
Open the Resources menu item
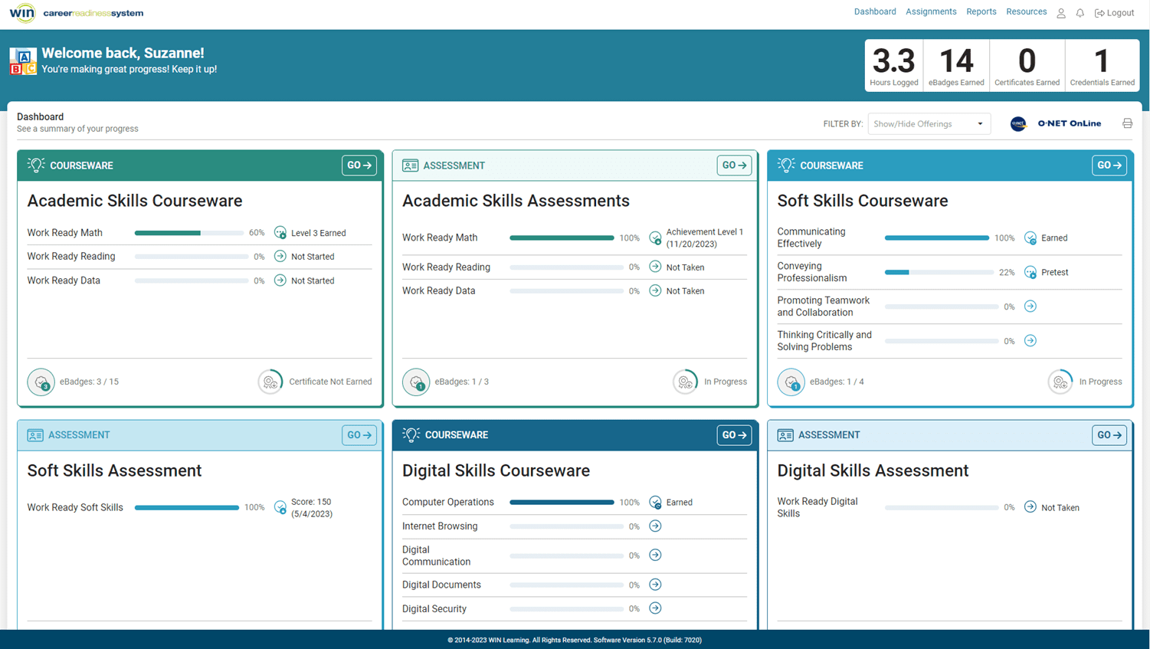coord(1026,12)
